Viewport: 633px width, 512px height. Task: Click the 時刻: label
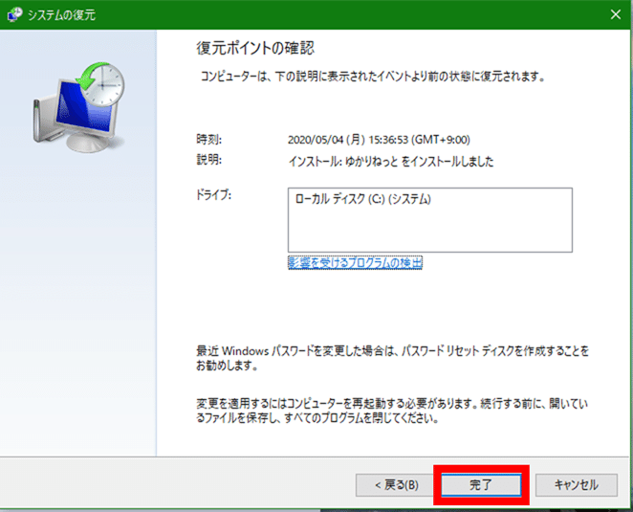[208, 140]
